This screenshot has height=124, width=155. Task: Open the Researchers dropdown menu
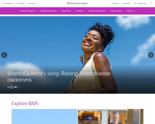tap(67, 11)
